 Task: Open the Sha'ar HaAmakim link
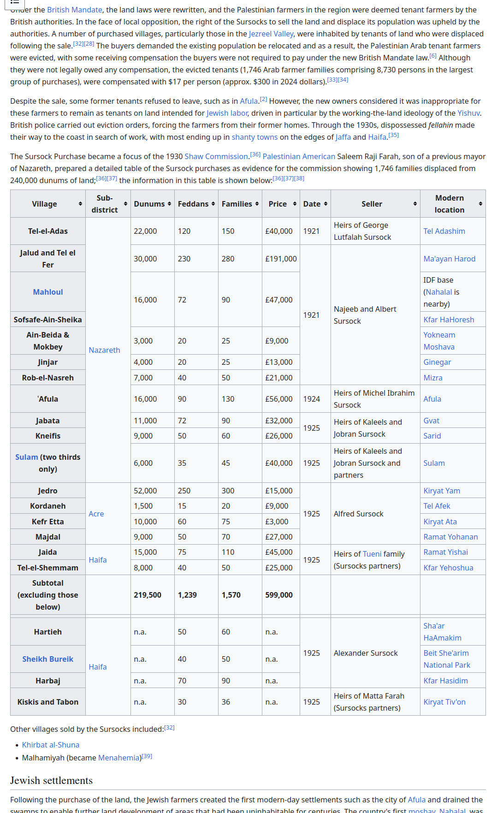tap(443, 632)
